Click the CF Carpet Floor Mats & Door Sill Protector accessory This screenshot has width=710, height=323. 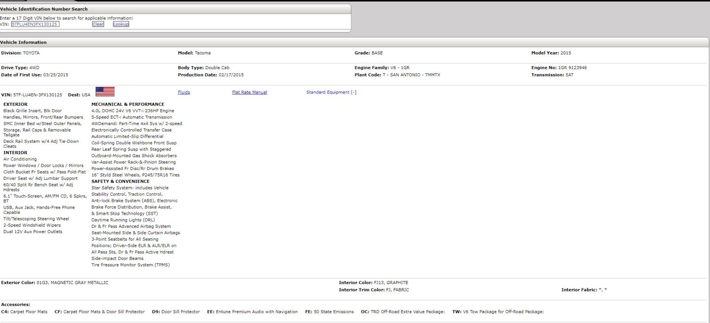click(100, 312)
